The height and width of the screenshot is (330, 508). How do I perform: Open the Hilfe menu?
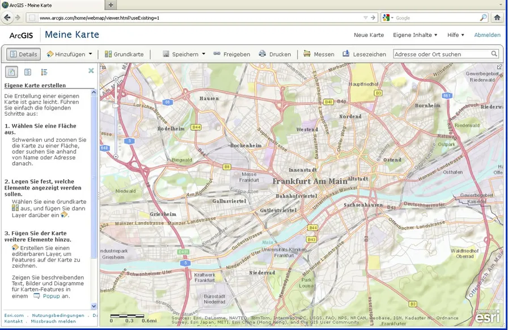pyautogui.click(x=456, y=35)
